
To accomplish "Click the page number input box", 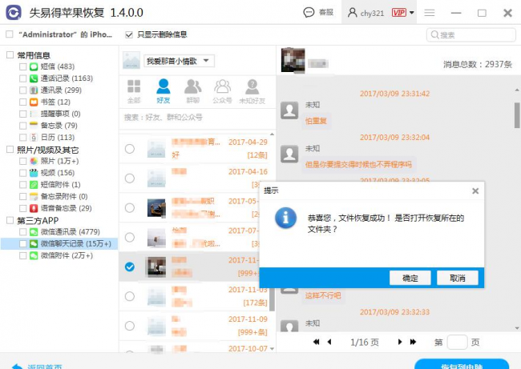I will 457,342.
